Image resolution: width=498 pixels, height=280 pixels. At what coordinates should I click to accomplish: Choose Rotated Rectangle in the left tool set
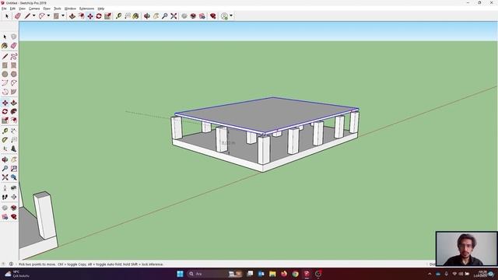14,65
